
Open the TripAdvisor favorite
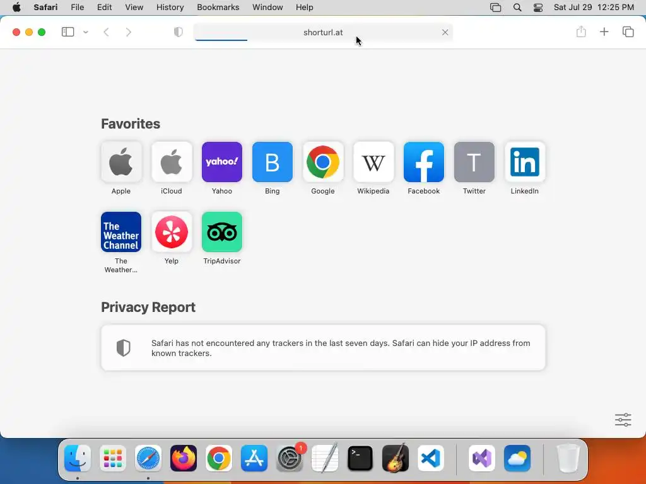[x=222, y=232]
